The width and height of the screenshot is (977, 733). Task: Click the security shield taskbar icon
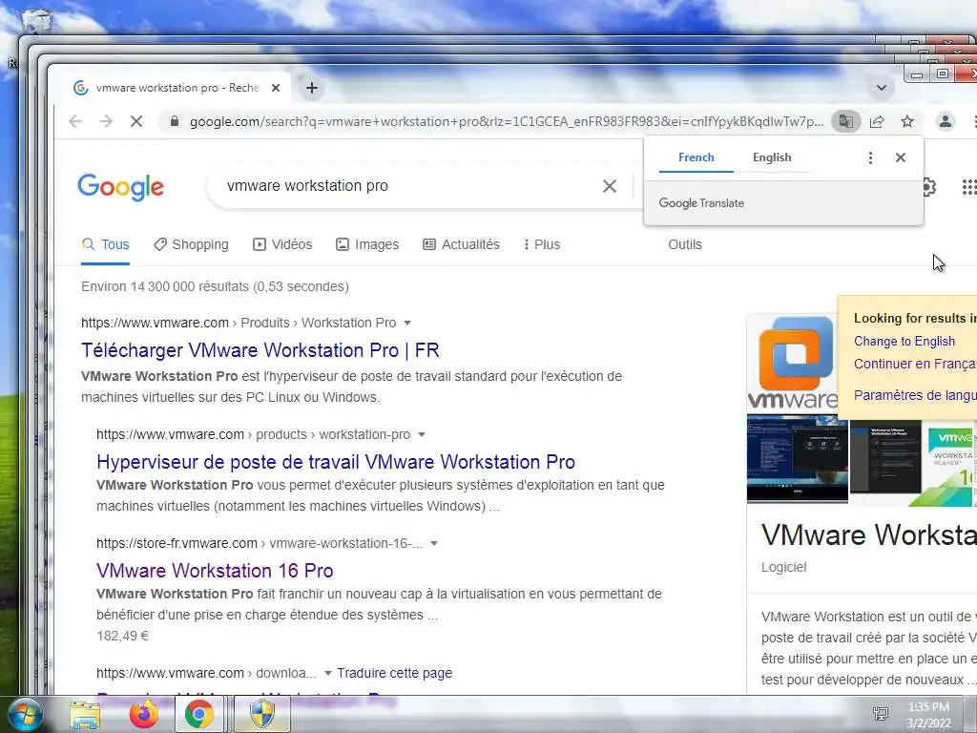262,714
